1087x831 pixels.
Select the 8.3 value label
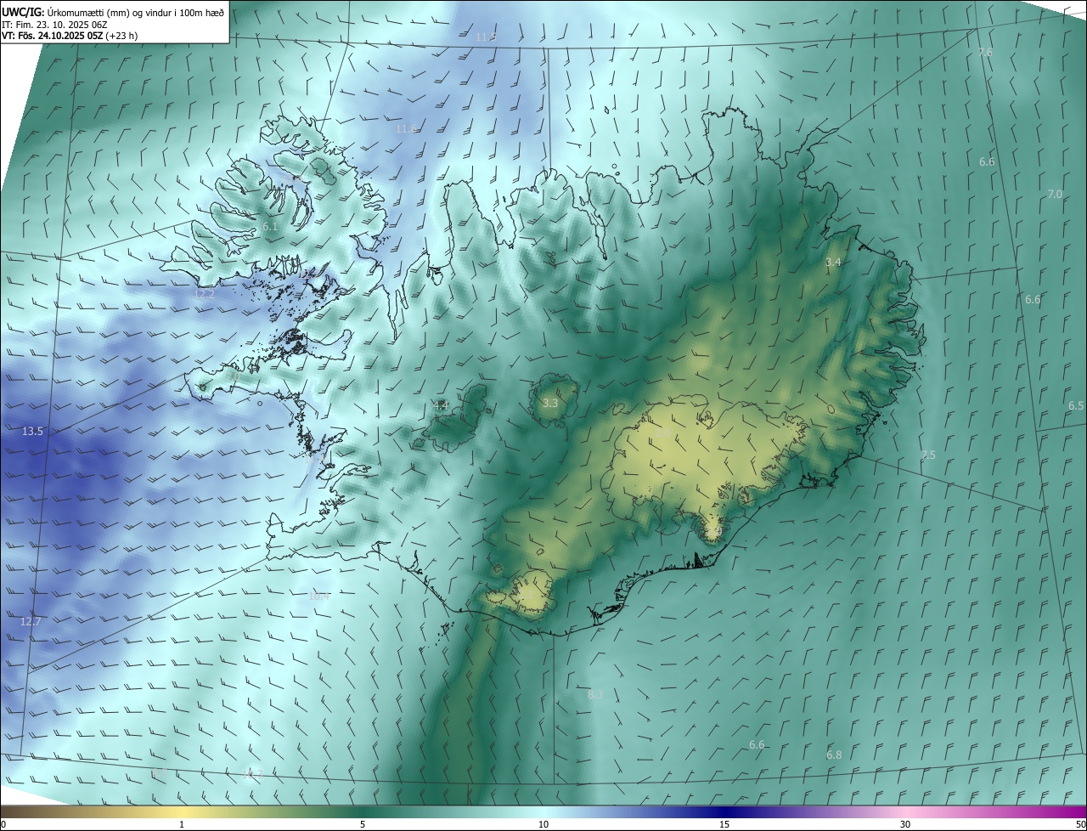pos(595,695)
